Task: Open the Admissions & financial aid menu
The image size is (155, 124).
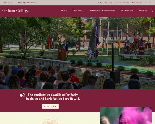Action: (x=102, y=11)
